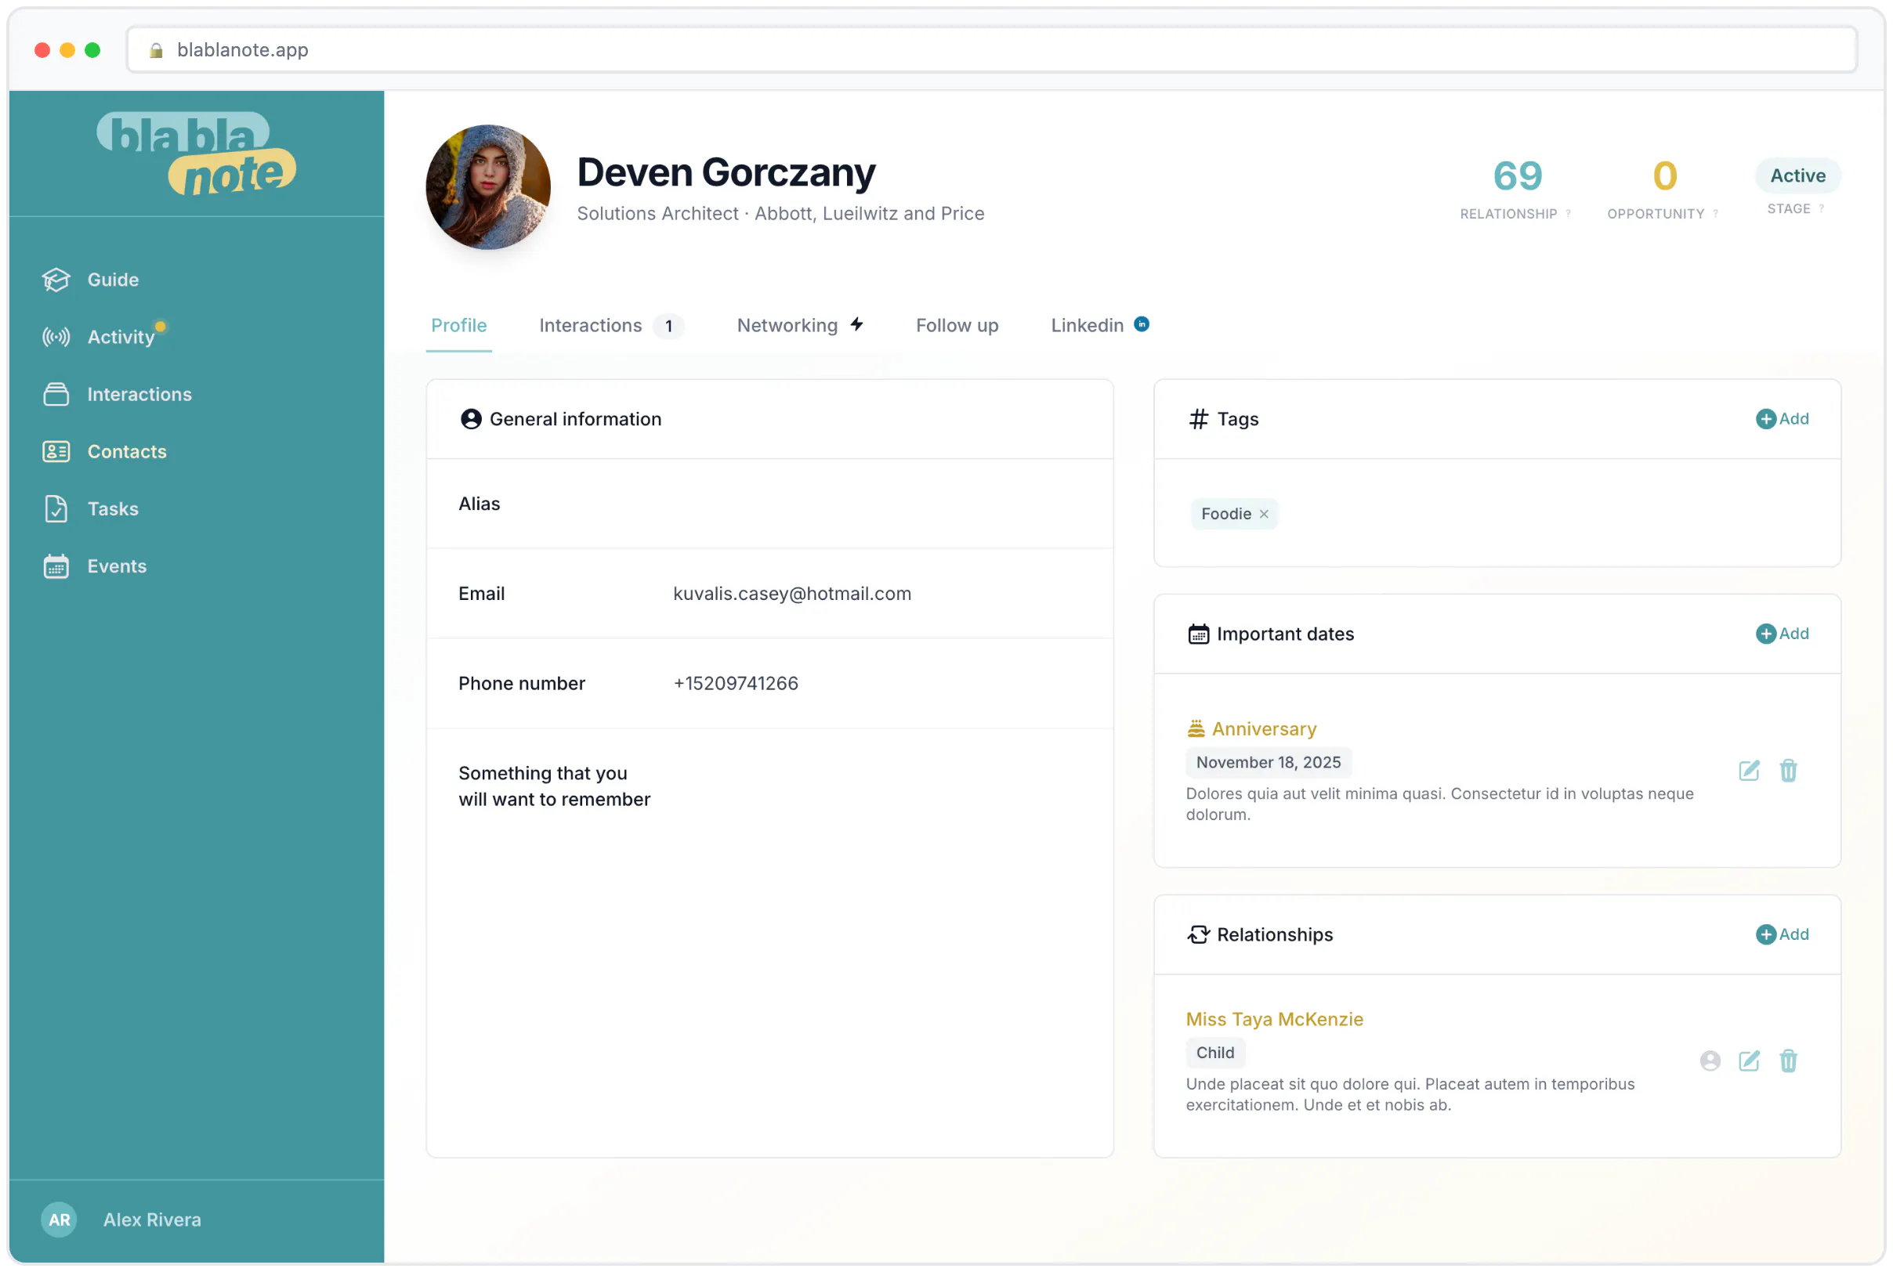This screenshot has width=1893, height=1272.
Task: Open the Guide graduation cap icon
Action: [x=56, y=280]
